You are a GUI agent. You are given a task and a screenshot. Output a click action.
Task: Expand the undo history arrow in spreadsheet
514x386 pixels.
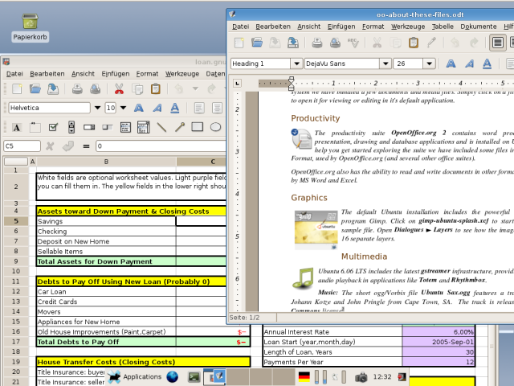[x=195, y=88]
